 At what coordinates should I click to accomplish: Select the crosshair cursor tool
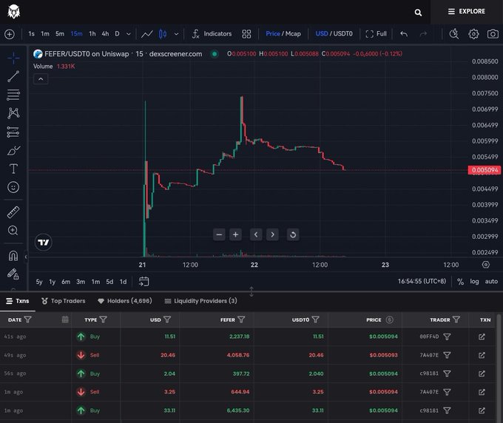(13, 58)
